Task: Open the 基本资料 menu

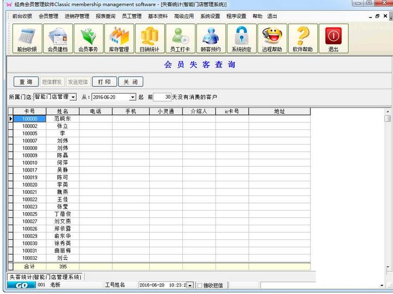Action: point(157,16)
